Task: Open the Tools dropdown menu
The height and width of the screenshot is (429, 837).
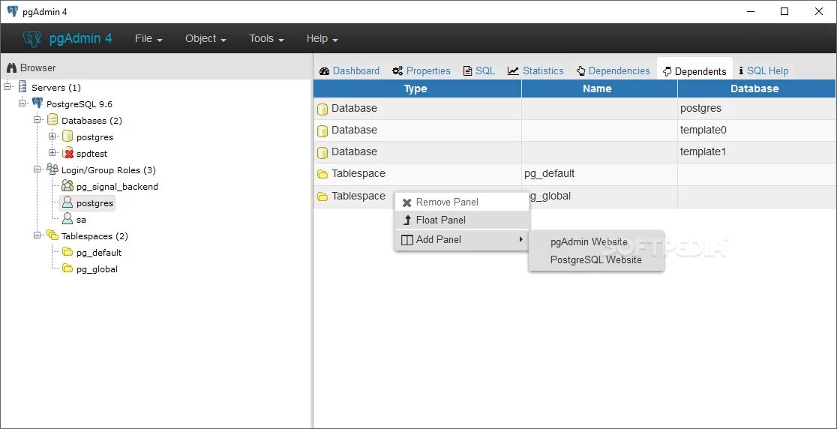Action: (x=266, y=38)
